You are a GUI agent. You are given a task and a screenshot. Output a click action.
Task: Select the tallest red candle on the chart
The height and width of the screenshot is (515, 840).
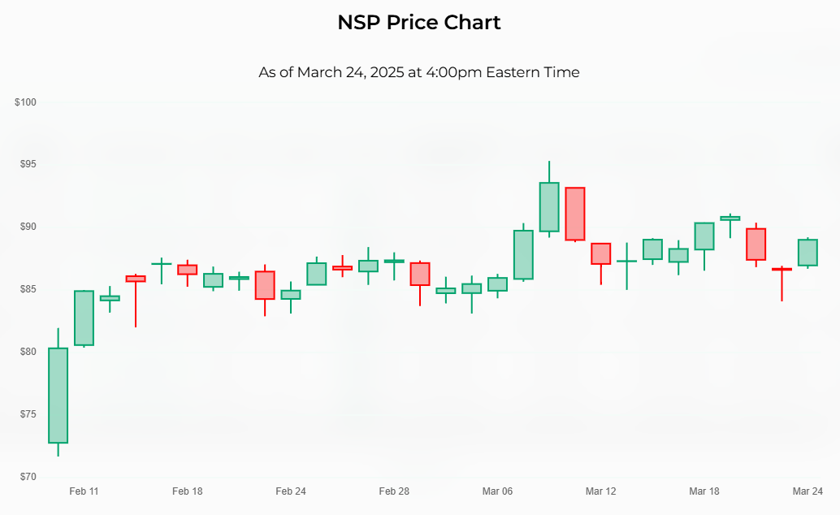575,214
